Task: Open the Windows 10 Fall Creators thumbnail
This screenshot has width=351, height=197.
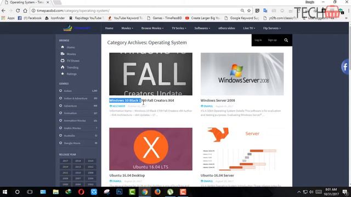Action: 151,74
